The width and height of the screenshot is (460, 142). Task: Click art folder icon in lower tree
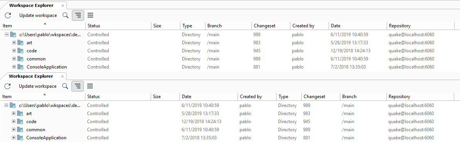click(x=20, y=114)
